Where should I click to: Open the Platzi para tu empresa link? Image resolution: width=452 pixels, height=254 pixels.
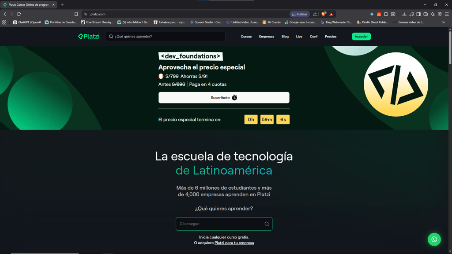point(234,243)
